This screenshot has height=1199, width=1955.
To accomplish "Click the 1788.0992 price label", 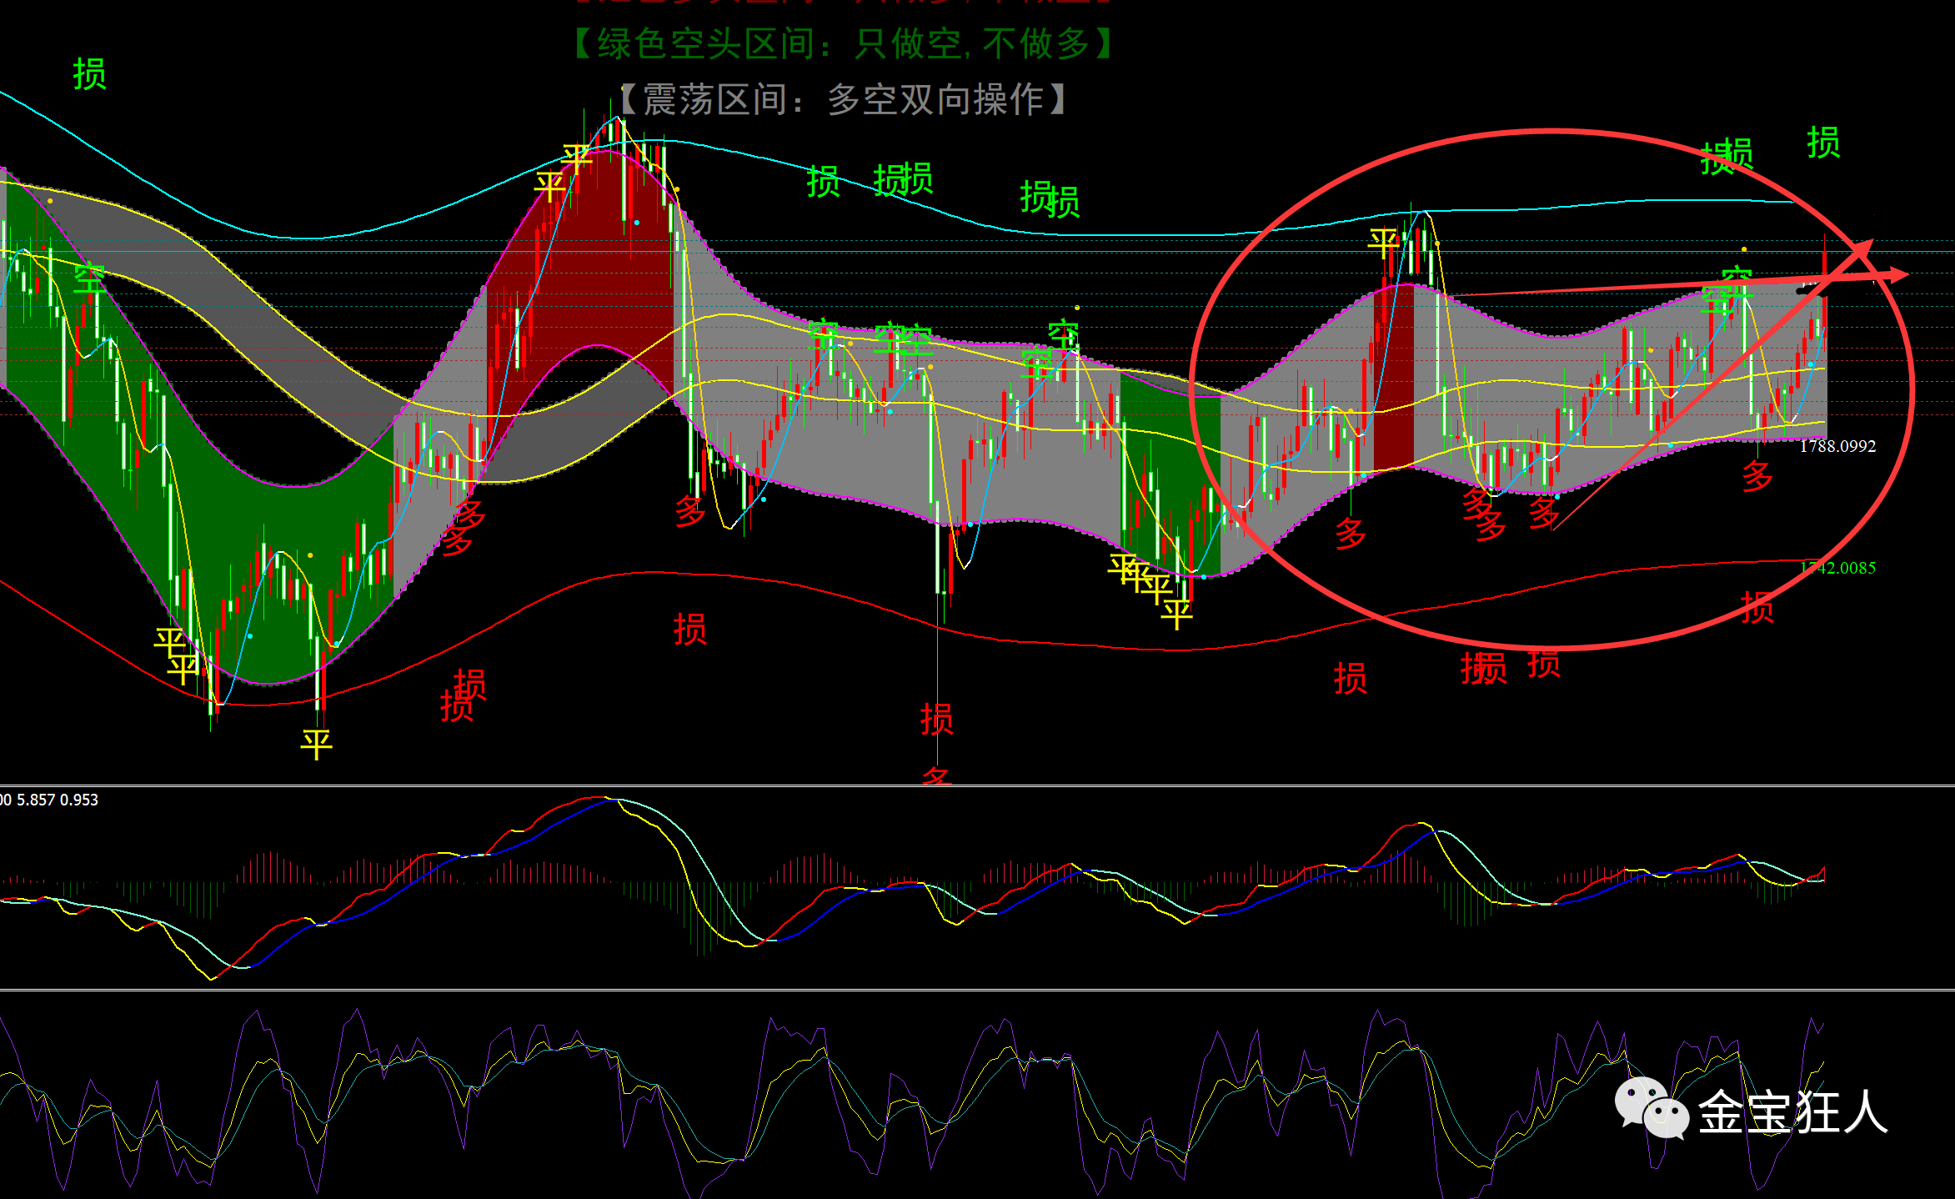I will (1837, 446).
